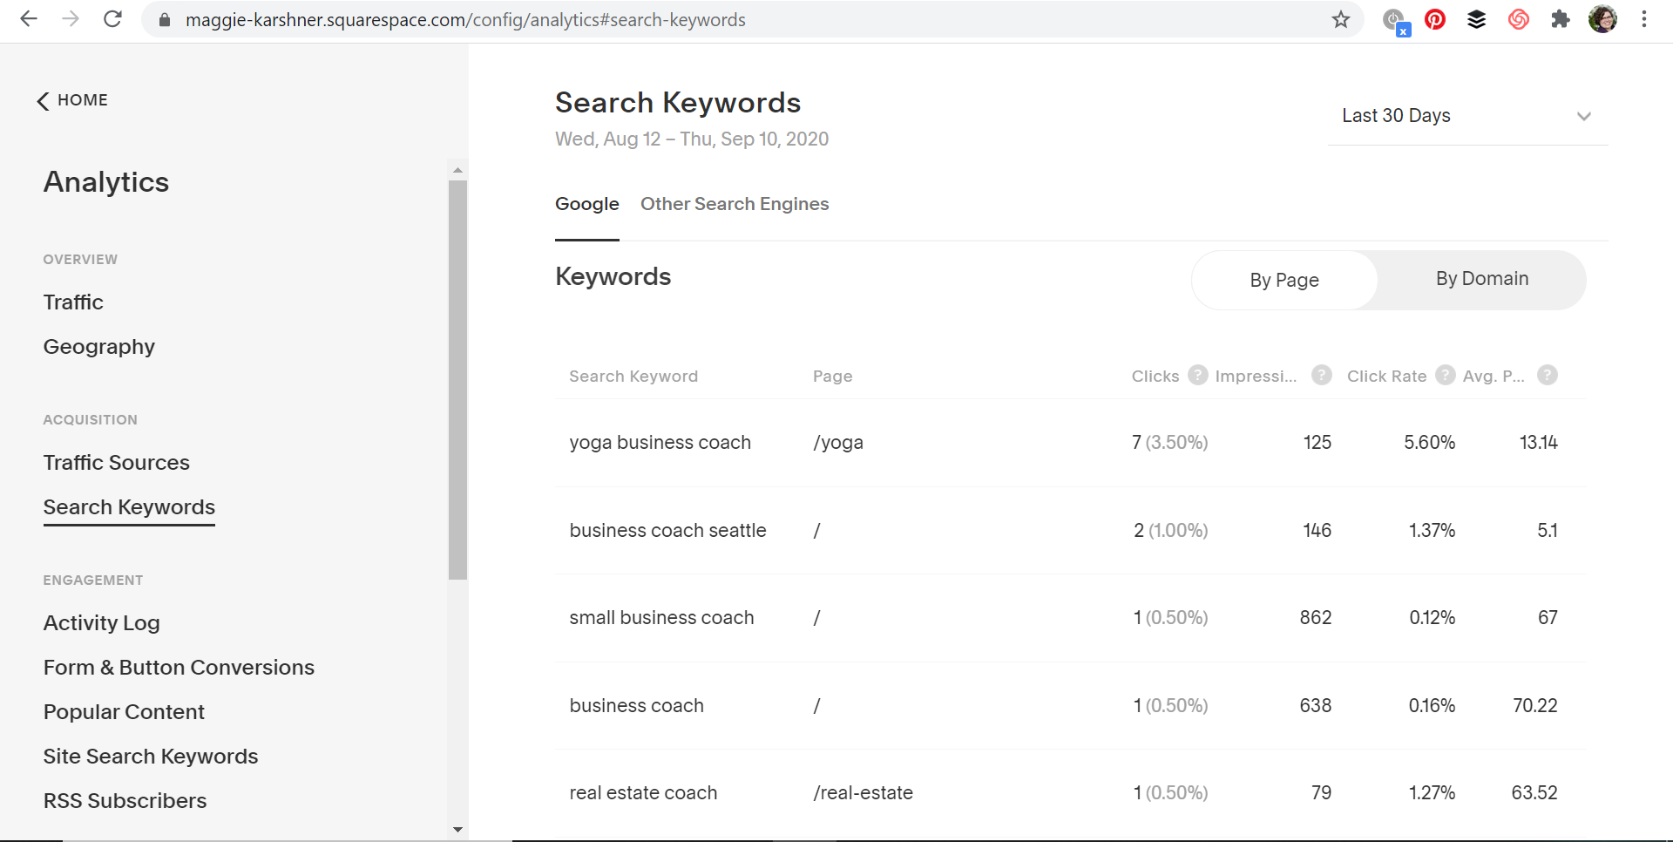The width and height of the screenshot is (1673, 842).
Task: Open the Chrome extensions puzzle icon
Action: [1561, 19]
